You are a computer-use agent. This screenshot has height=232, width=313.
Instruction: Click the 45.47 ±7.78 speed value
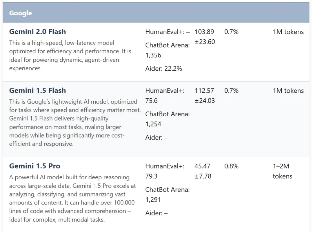203,171
